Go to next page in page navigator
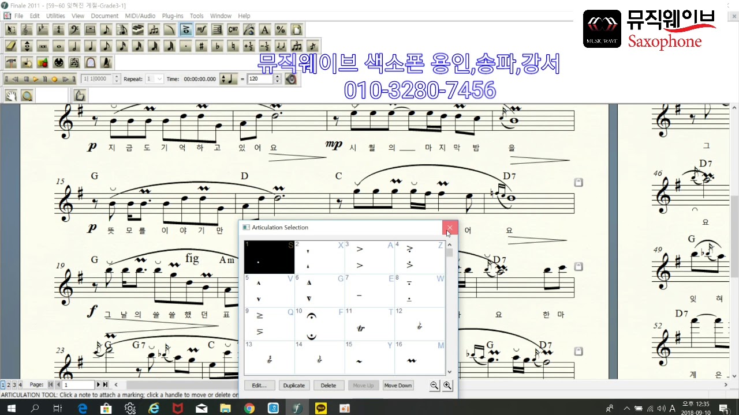 click(98, 384)
